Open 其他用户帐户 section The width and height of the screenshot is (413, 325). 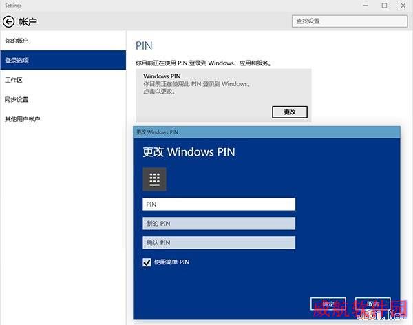click(63, 119)
